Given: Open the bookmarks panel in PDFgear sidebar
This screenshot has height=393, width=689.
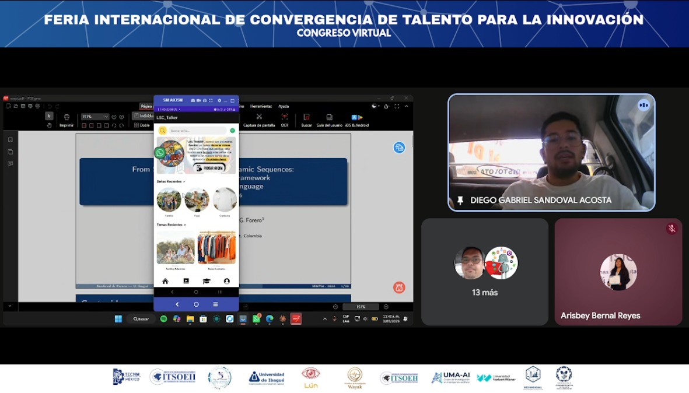Looking at the screenshot, I should point(10,139).
